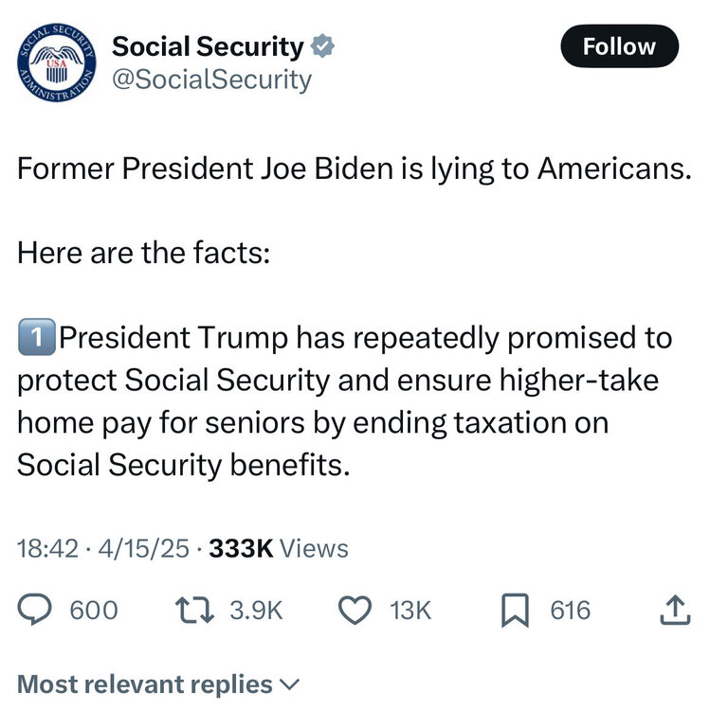Click the 600 replies count
The width and height of the screenshot is (710, 710).
pyautogui.click(x=94, y=611)
